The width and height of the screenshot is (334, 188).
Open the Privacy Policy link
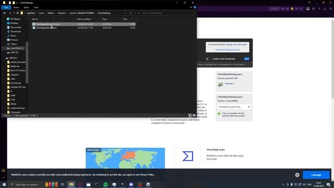coord(146,174)
